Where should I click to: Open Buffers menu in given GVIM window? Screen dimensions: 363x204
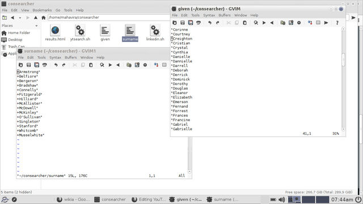coord(225,15)
